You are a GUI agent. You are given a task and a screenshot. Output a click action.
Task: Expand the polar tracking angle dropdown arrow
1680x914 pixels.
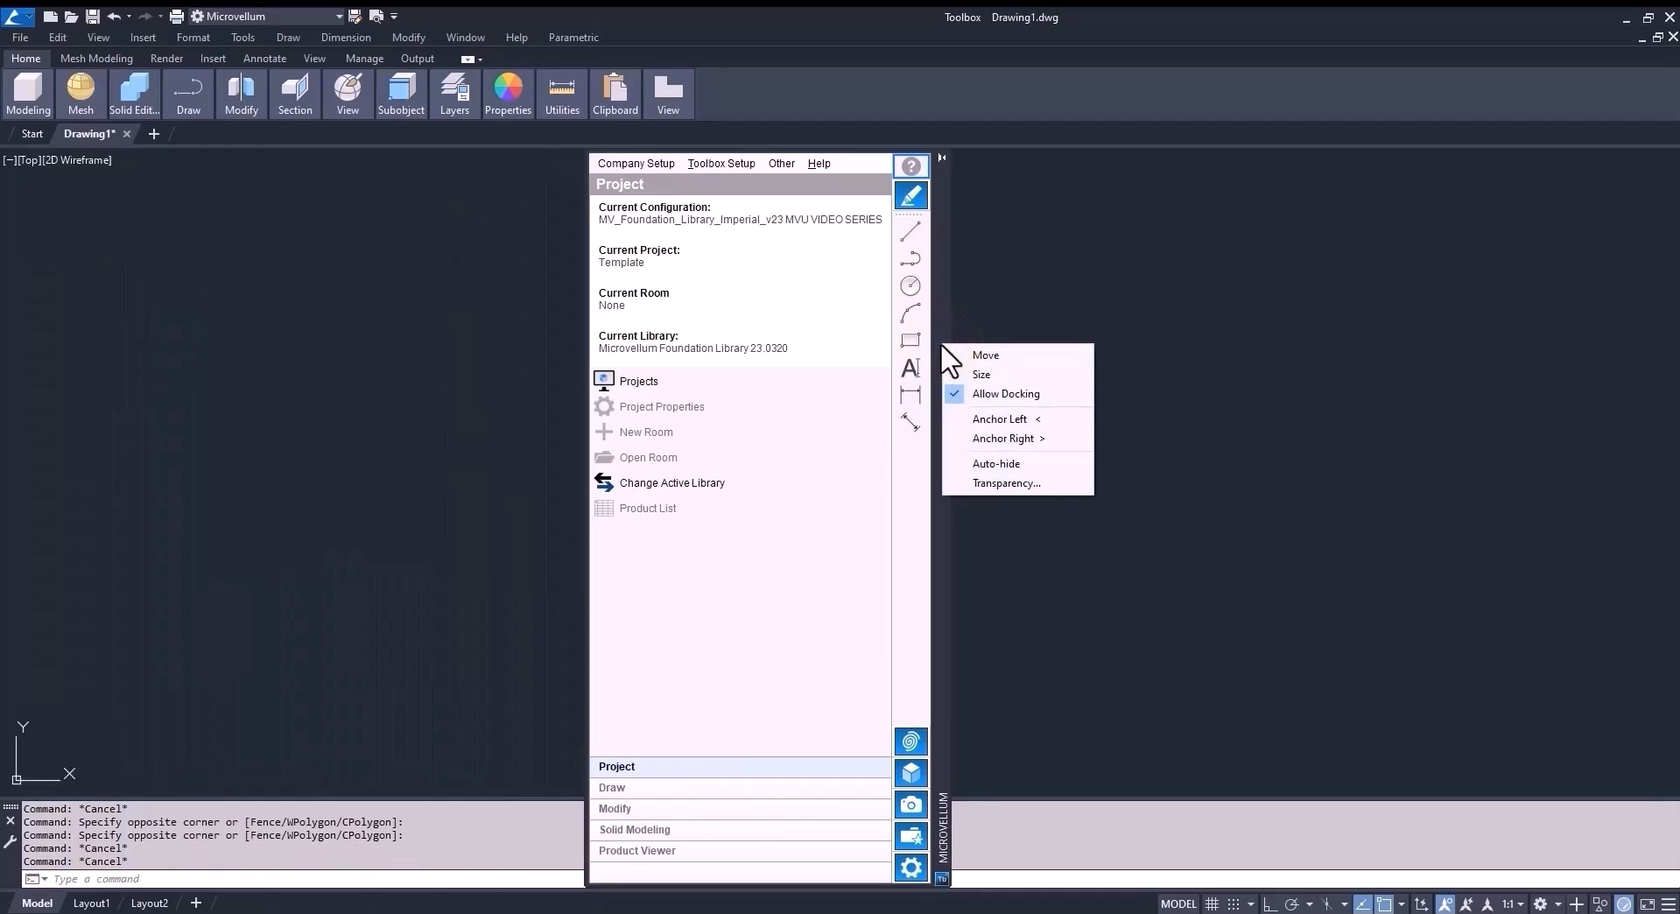point(1309,903)
